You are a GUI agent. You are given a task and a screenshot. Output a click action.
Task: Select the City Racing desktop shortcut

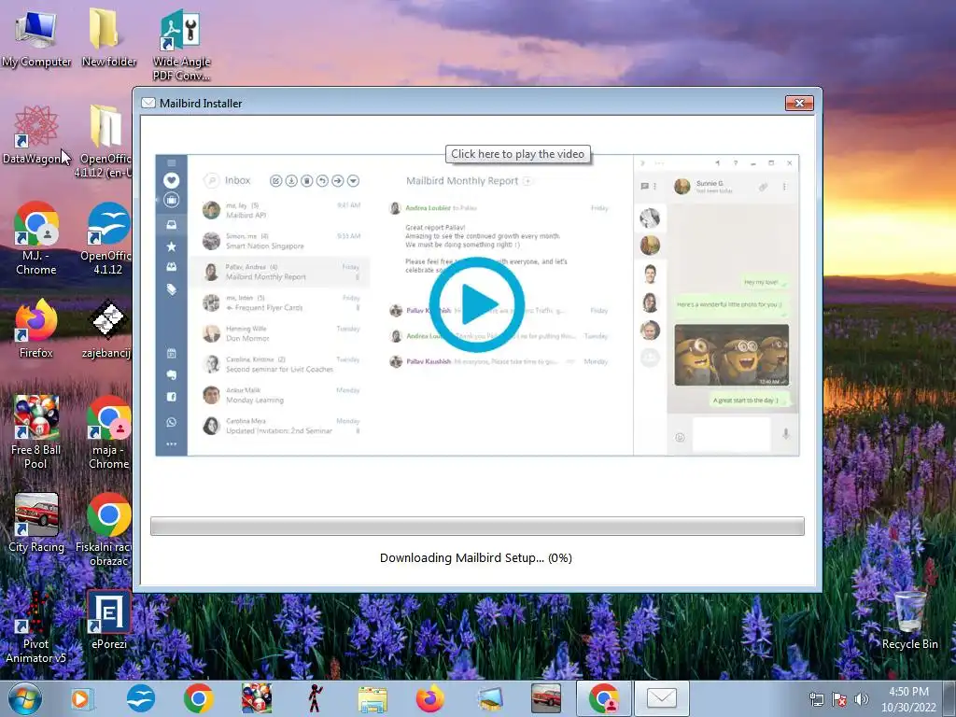click(x=36, y=523)
